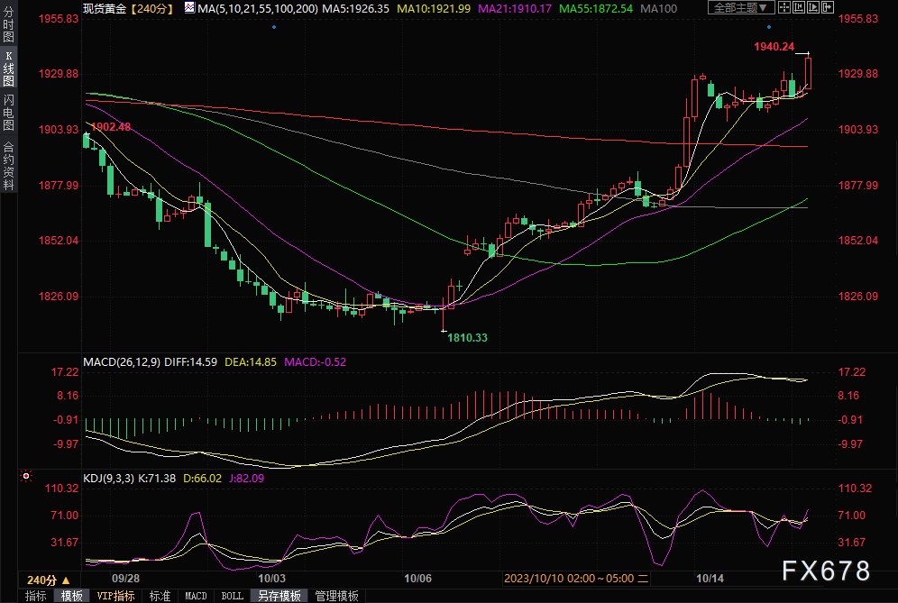Click the second layout icon beside 全部主题
This screenshot has height=603, width=898.
tap(801, 7)
